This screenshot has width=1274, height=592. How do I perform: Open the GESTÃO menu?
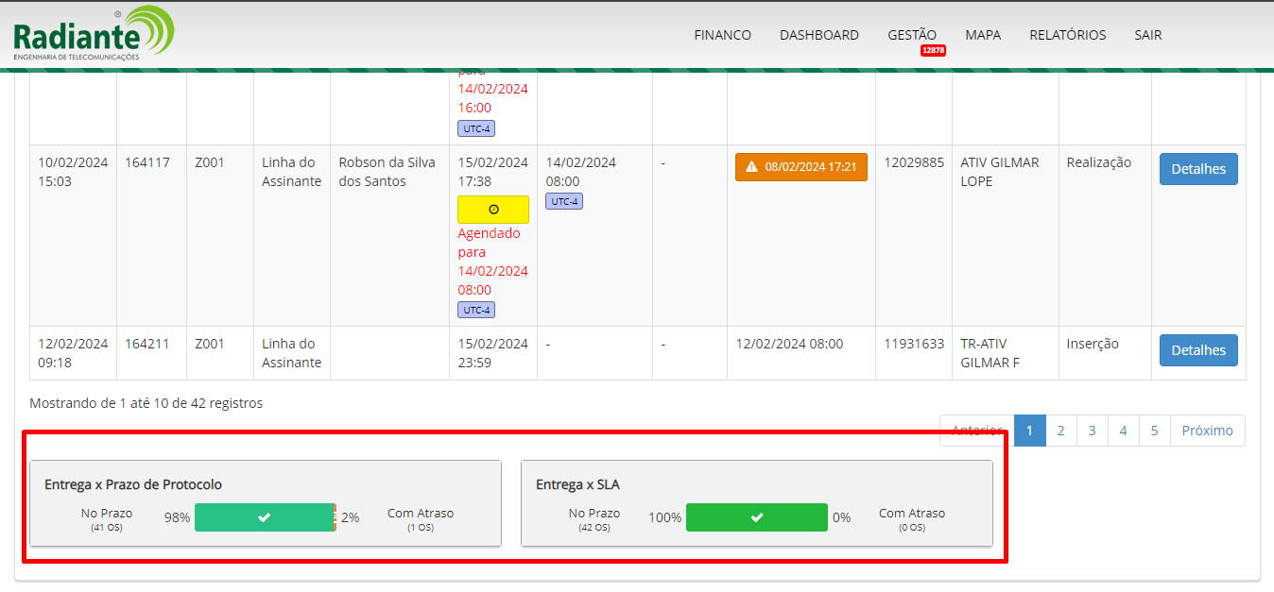[x=911, y=35]
